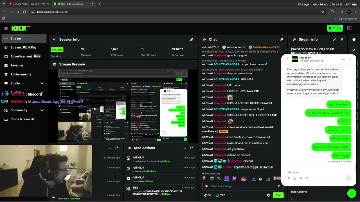View site information for dashboard.kick.com
This screenshot has height=202, width=360.
click(x=33, y=12)
